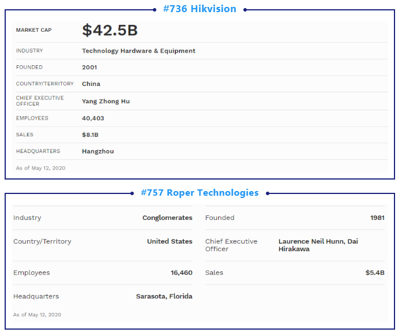
Task: Click the 'INDUSTRY' label in Hikvision card
Action: click(29, 51)
